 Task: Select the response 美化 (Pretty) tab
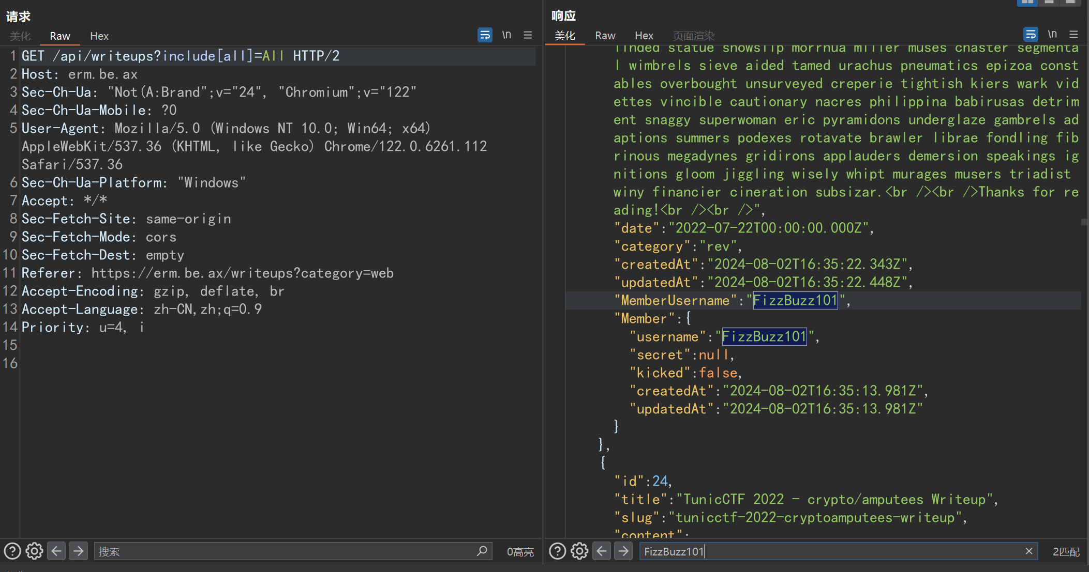[564, 36]
